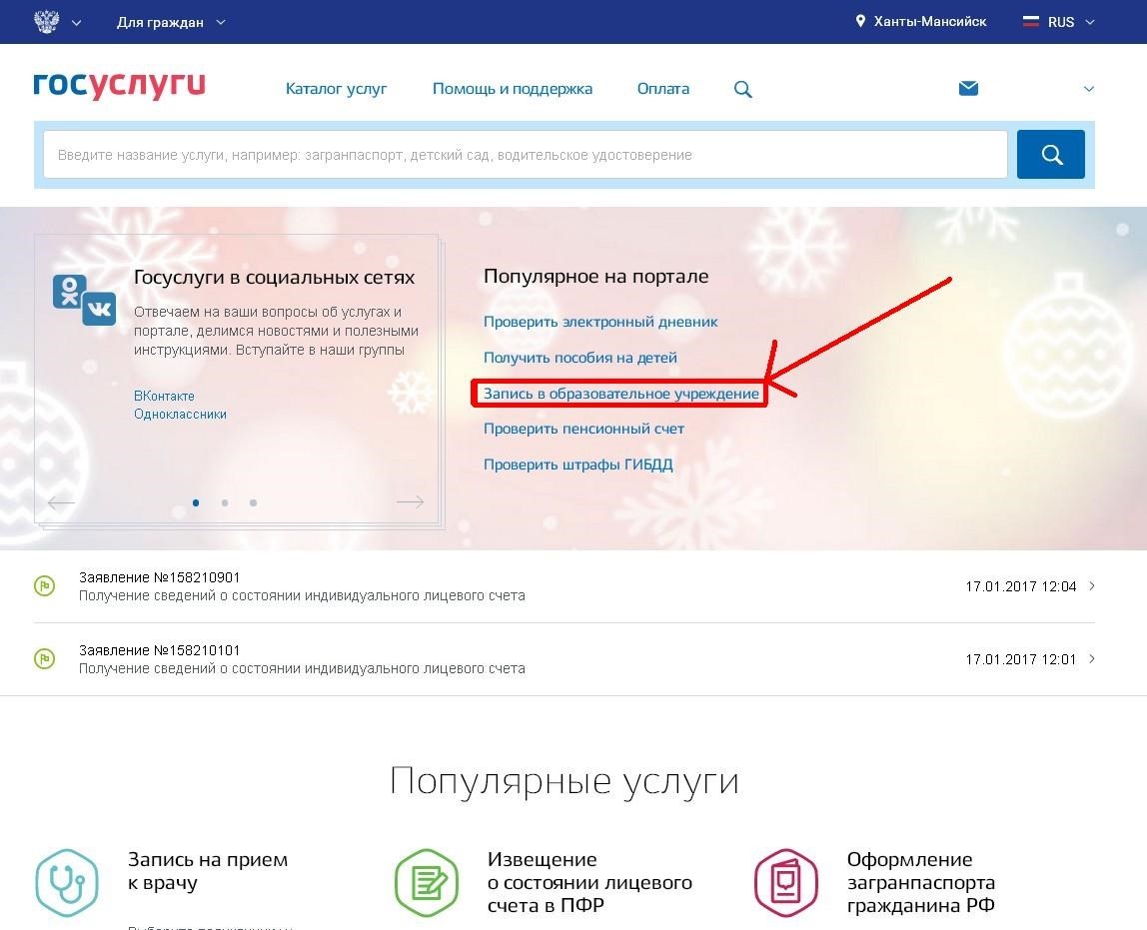Click the stethoscope doctor appointment icon
The width and height of the screenshot is (1147, 930).
(x=67, y=882)
